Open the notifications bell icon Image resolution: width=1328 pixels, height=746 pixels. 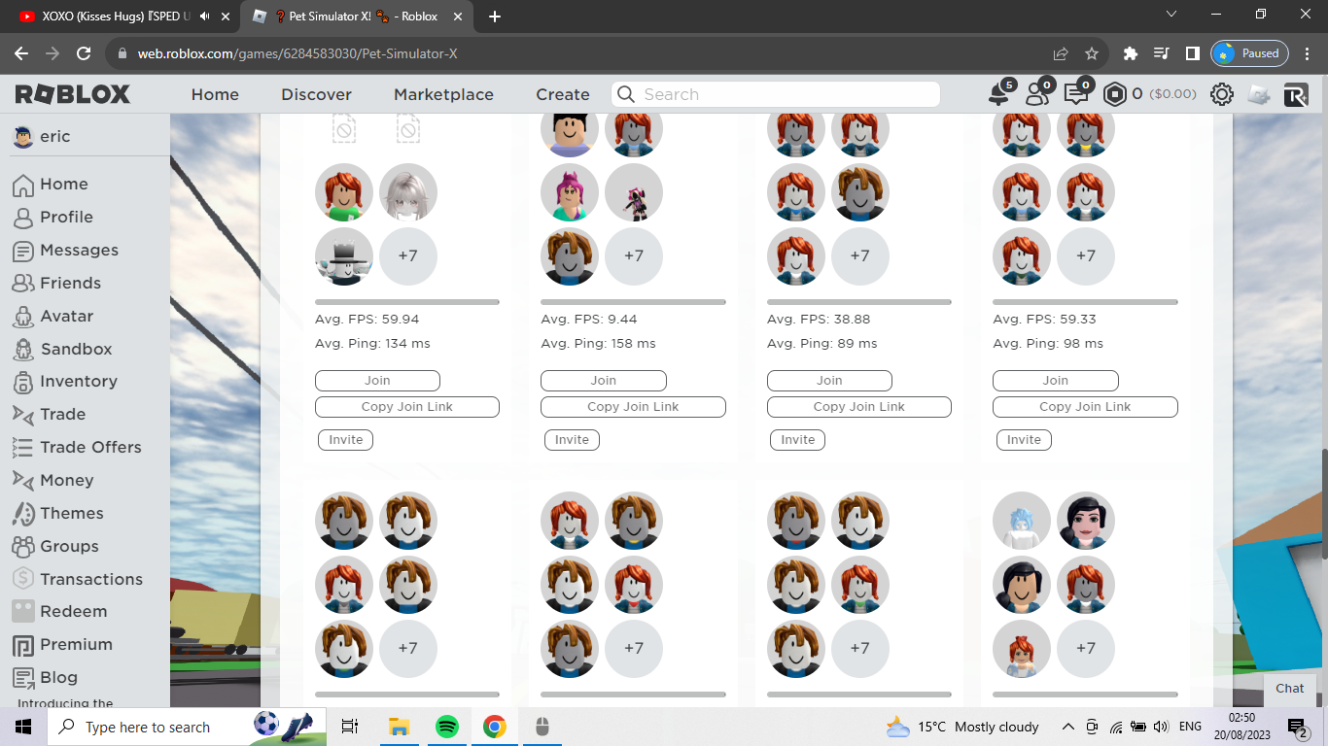[998, 94]
